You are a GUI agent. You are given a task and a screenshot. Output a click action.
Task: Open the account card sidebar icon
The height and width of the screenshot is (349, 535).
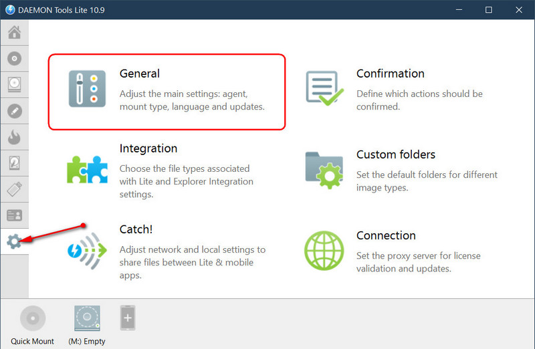click(14, 215)
